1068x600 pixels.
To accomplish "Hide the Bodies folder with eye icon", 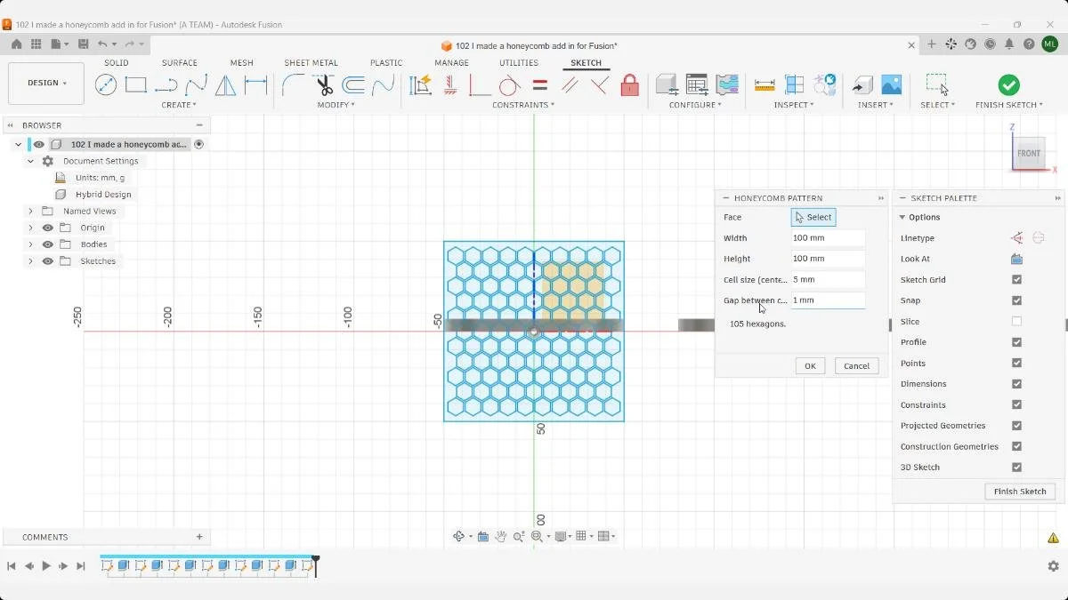I will tap(48, 244).
